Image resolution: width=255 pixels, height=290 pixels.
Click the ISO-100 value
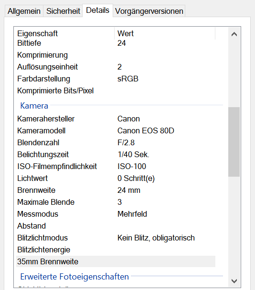pos(132,166)
